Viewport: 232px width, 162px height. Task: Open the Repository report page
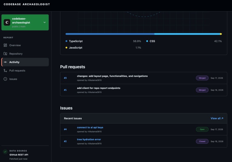[25, 54]
